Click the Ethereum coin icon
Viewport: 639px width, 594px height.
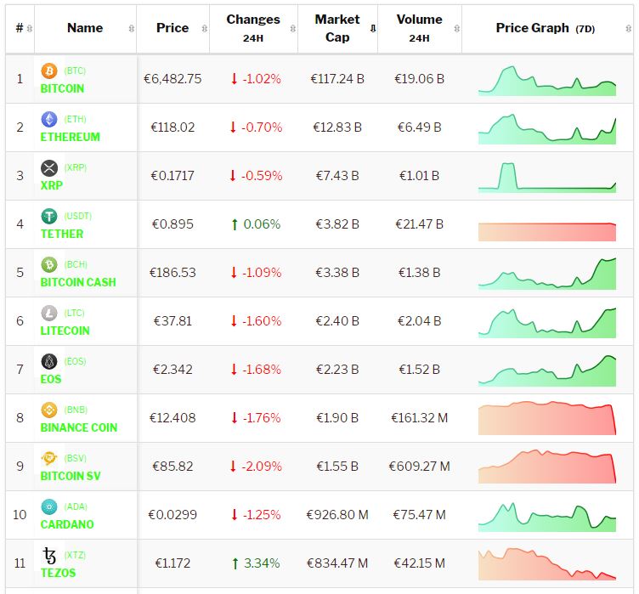point(48,119)
